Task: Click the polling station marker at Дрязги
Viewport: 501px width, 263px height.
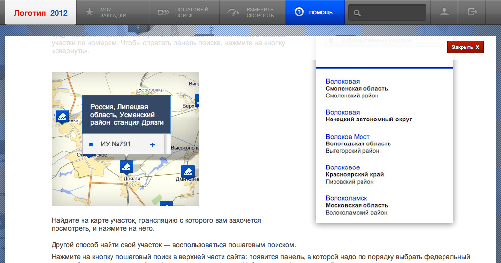Action: click(x=127, y=167)
